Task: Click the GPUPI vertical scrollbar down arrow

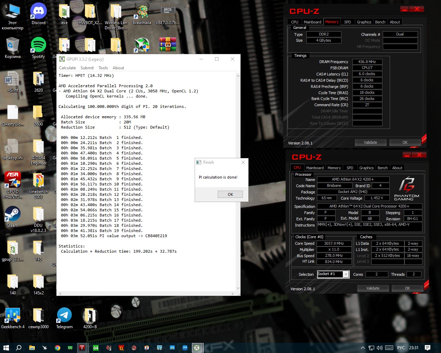Action: [238, 288]
